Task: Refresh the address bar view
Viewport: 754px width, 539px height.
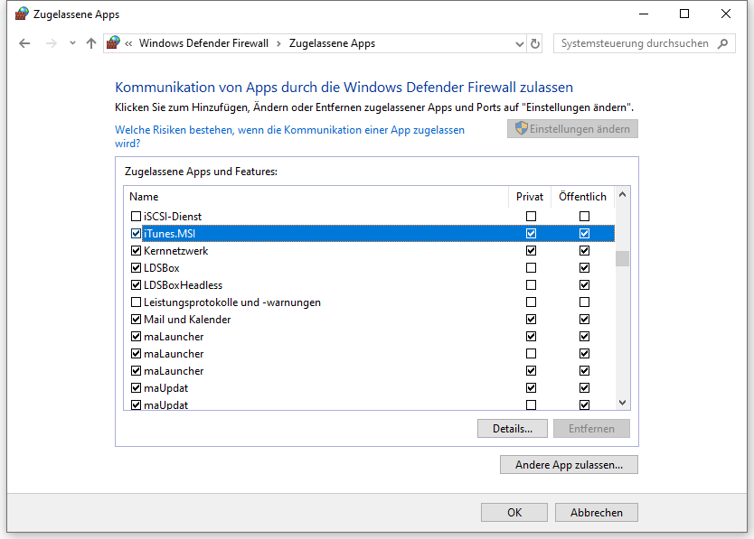Action: (534, 43)
